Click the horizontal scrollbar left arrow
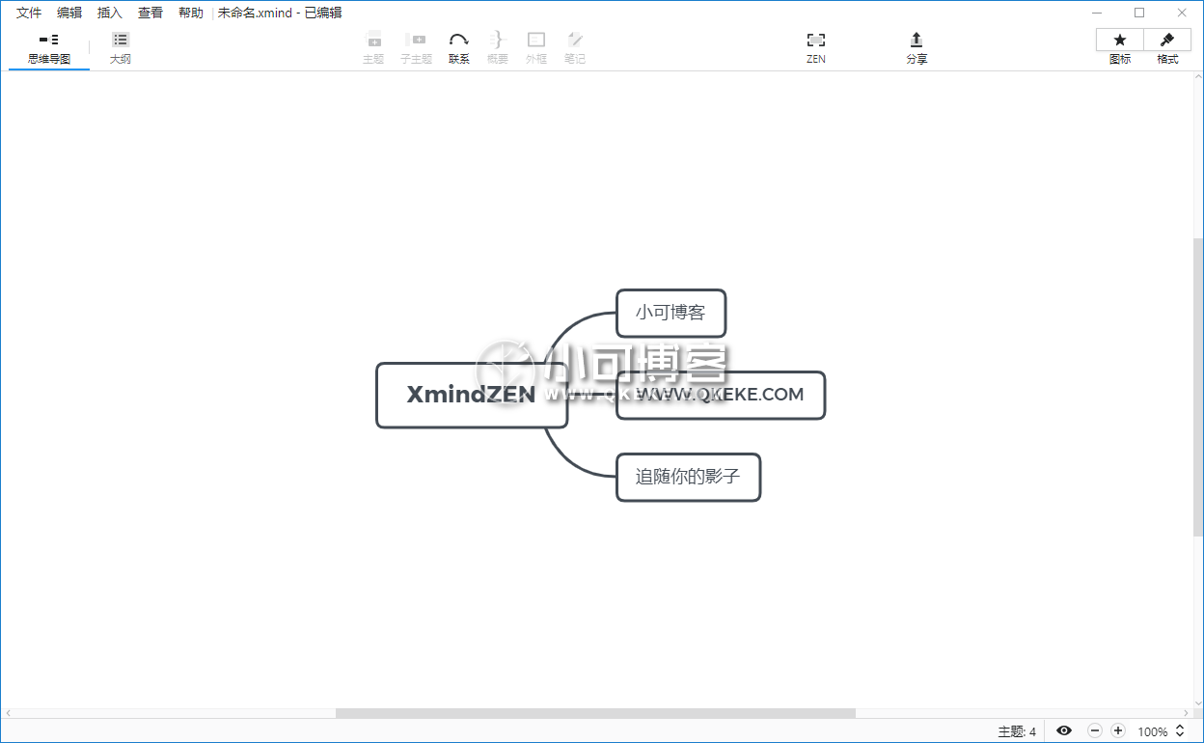The width and height of the screenshot is (1204, 743). pyautogui.click(x=7, y=713)
